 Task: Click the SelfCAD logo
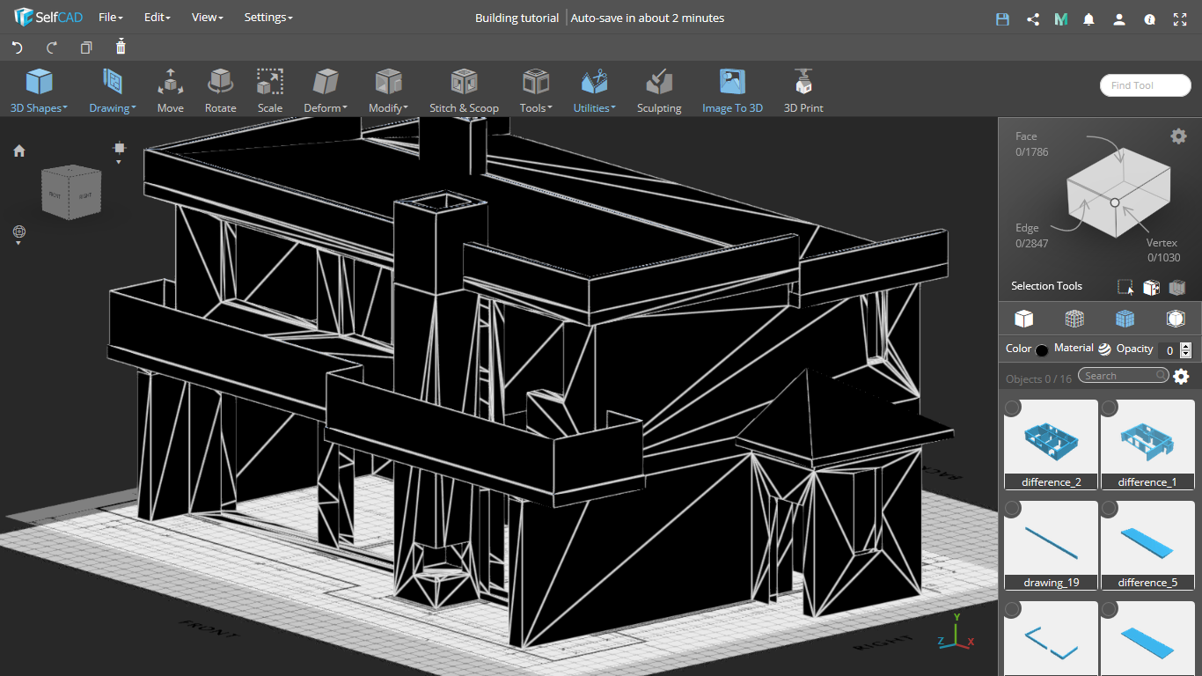(48, 18)
